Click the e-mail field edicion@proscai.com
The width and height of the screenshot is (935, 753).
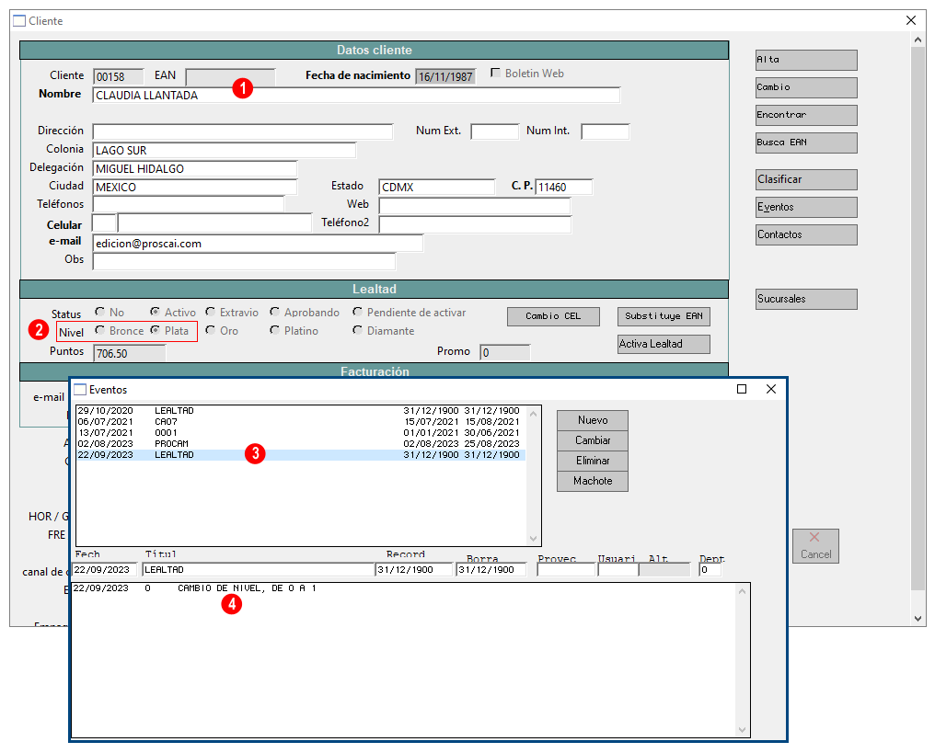coord(258,243)
